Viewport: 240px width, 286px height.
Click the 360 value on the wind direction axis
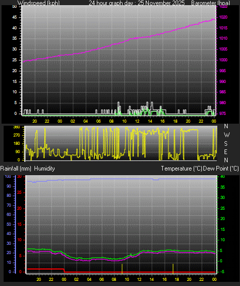click(x=16, y=127)
